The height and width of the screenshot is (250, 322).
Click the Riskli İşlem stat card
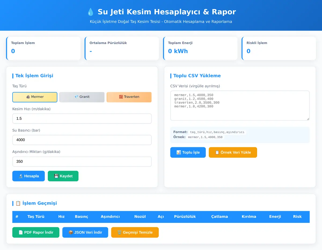(x=279, y=48)
